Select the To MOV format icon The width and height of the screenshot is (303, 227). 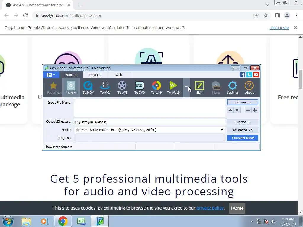tap(88, 88)
